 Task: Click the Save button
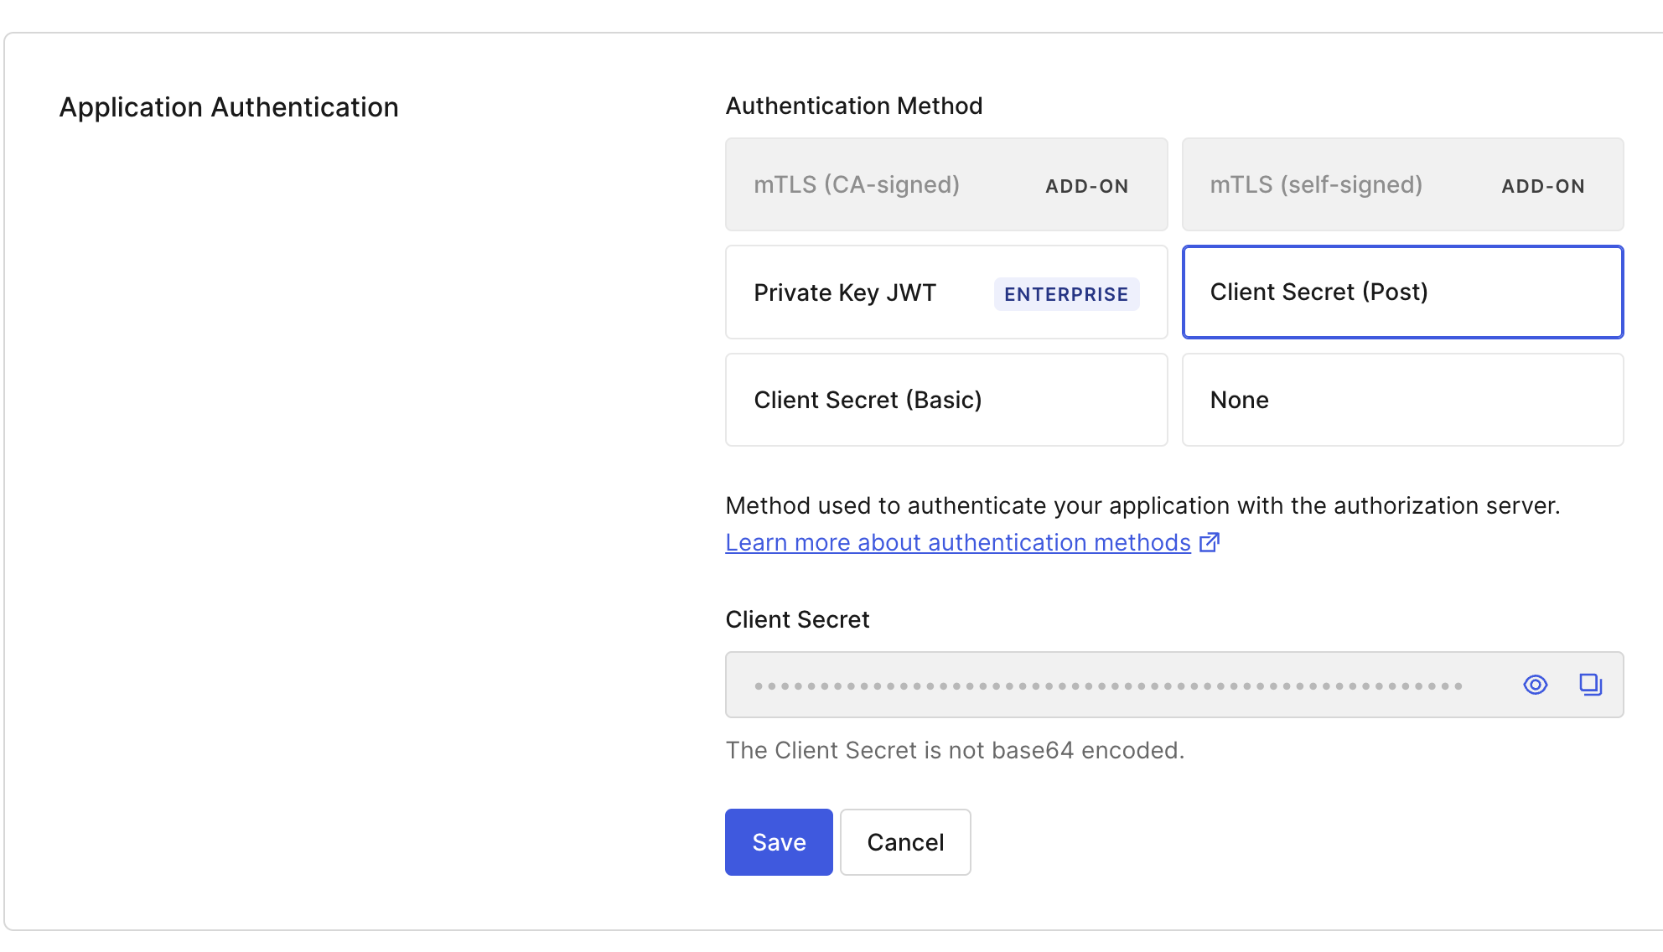(779, 842)
